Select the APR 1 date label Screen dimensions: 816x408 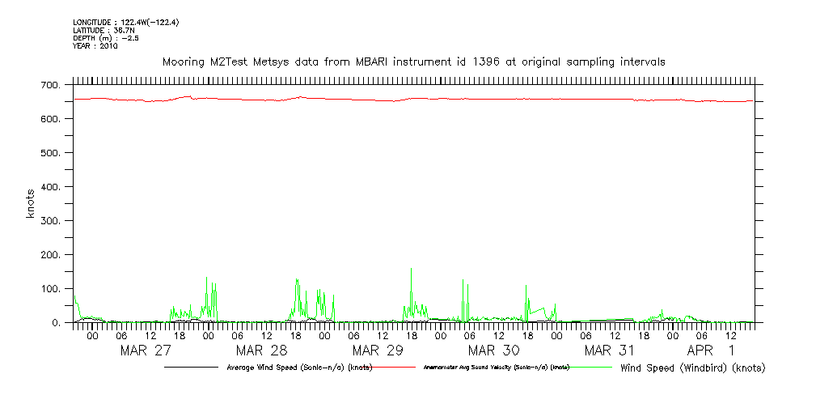tap(711, 351)
